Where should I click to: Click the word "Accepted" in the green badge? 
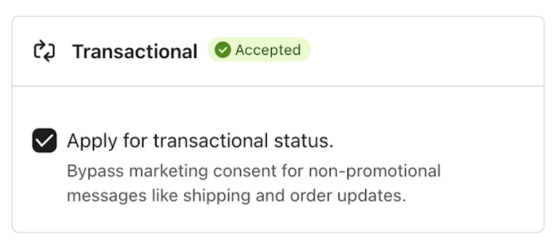coord(268,50)
